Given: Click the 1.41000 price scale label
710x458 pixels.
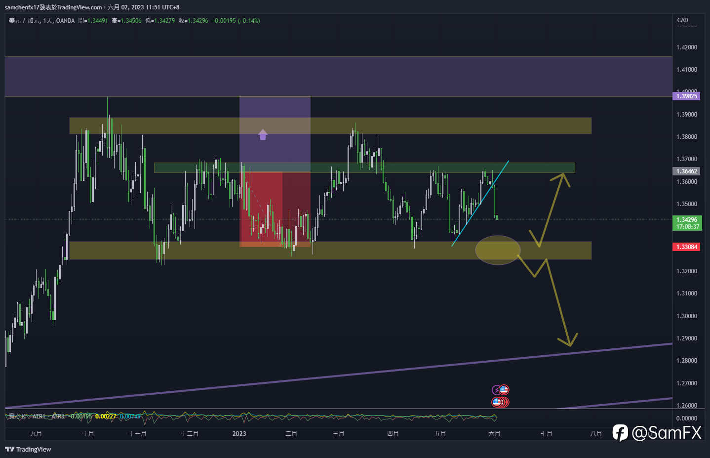Looking at the screenshot, I should (687, 70).
